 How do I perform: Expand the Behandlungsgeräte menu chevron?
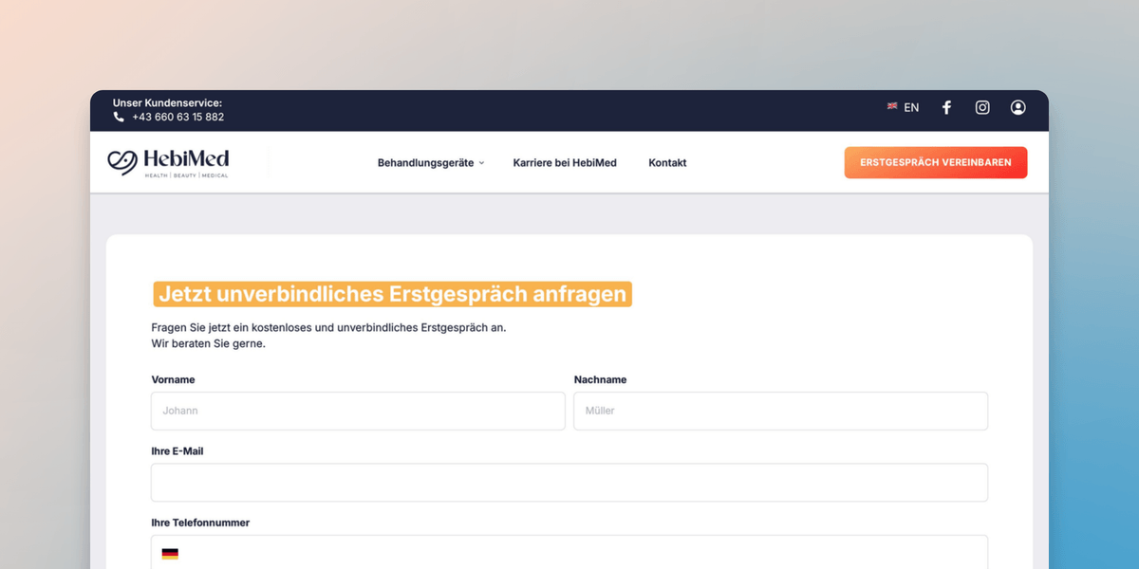coord(481,163)
